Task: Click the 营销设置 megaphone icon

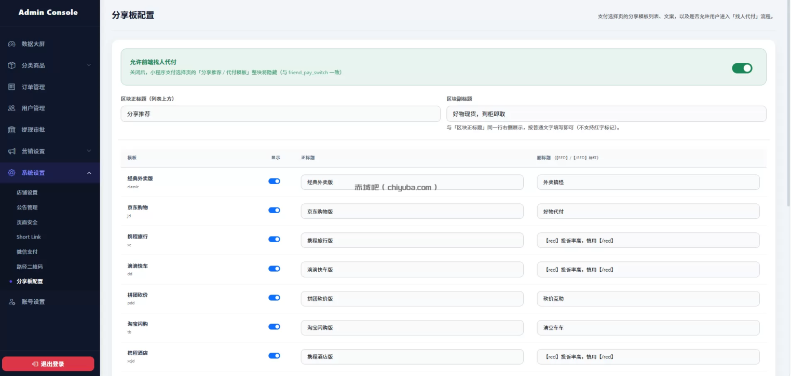Action: coord(11,151)
